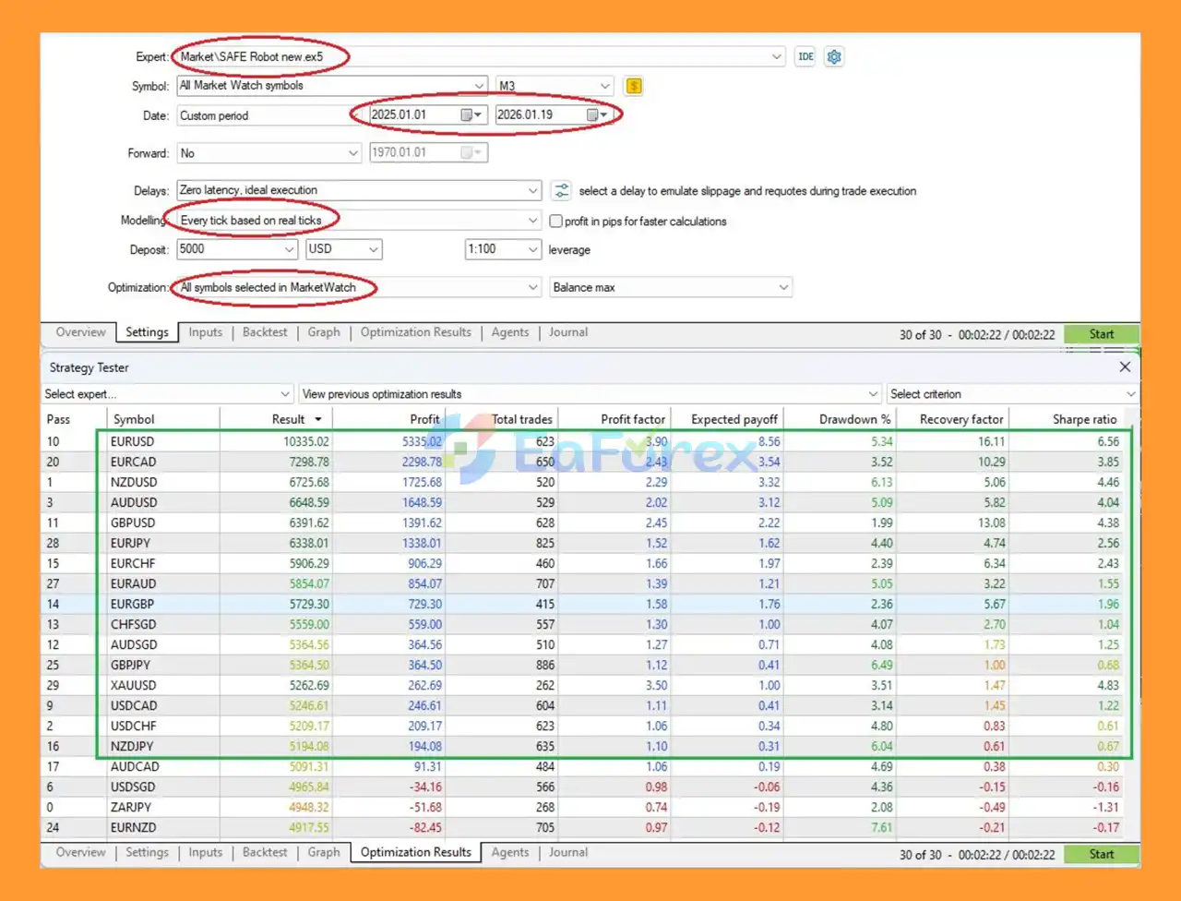Open the custom delay settings icon
The width and height of the screenshot is (1181, 901).
[561, 191]
